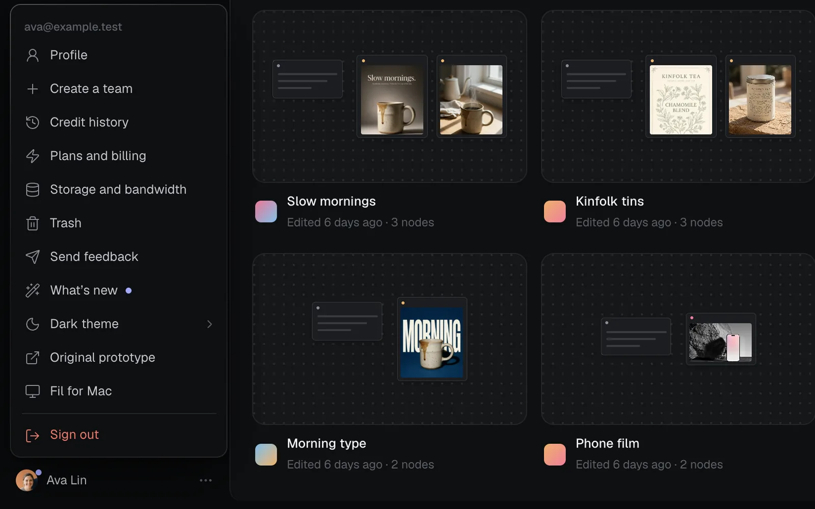
Task: Click the Credit history clock icon
Action: point(33,122)
